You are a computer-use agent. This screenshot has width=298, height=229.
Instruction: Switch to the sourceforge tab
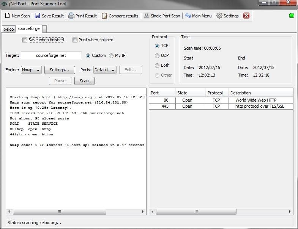29,29
